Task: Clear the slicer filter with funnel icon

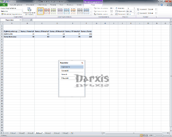Action: click(x=82, y=63)
